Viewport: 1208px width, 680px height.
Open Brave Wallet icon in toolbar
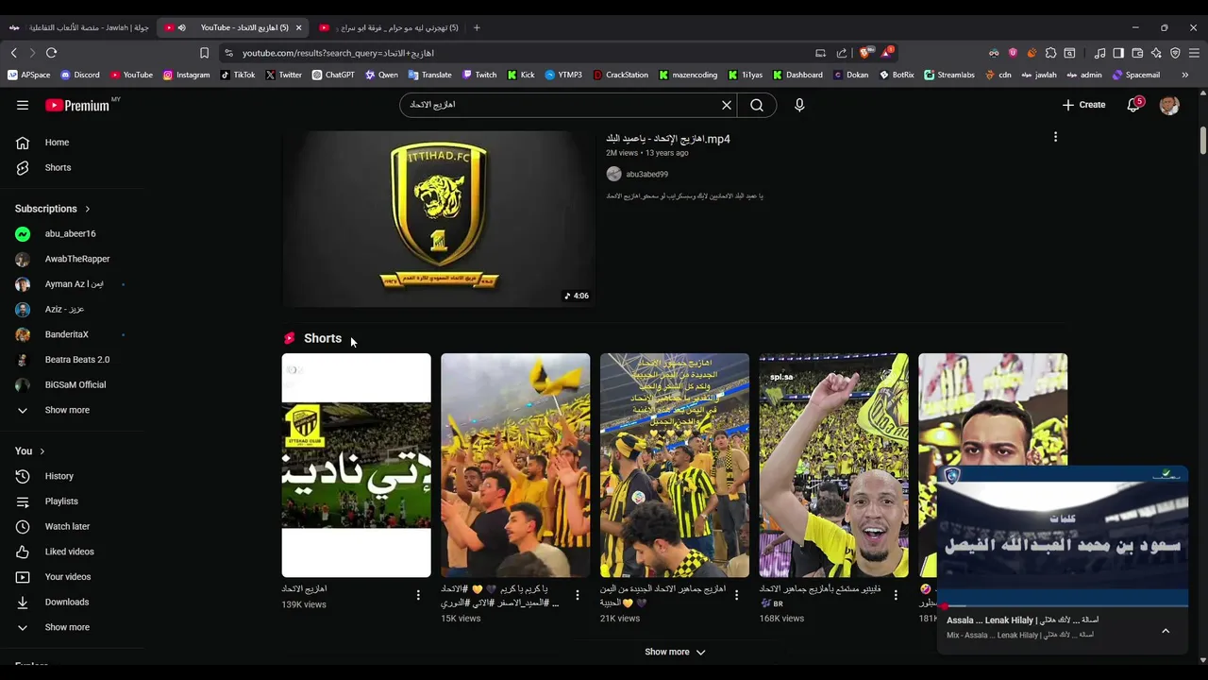[1137, 53]
